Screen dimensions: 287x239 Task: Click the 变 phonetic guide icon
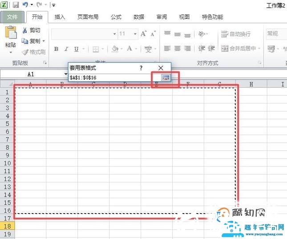(x=148, y=49)
